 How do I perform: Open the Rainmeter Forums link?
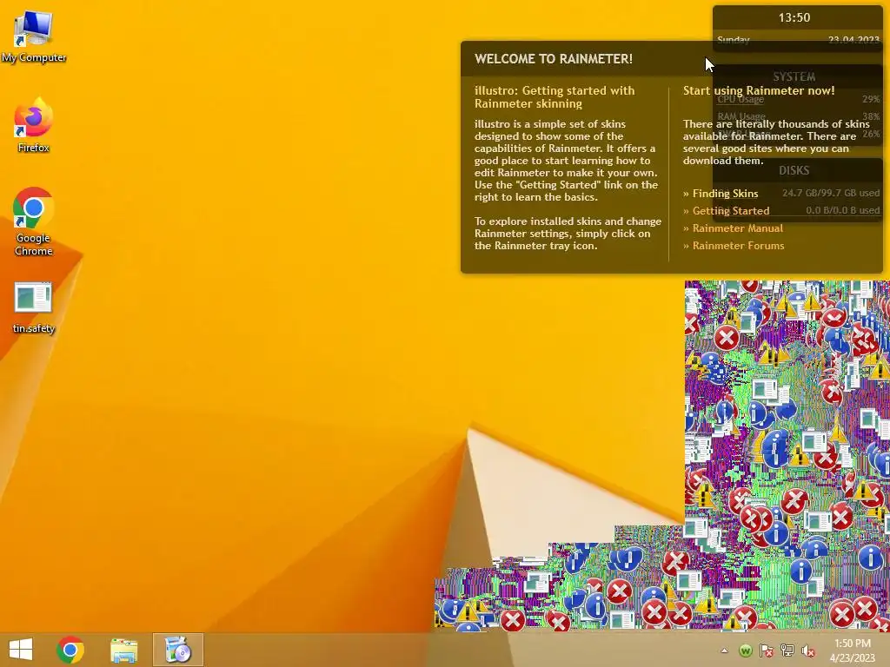738,246
